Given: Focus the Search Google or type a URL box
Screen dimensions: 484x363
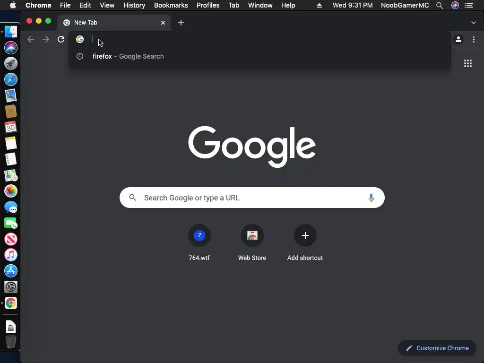Looking at the screenshot, I should click(252, 198).
